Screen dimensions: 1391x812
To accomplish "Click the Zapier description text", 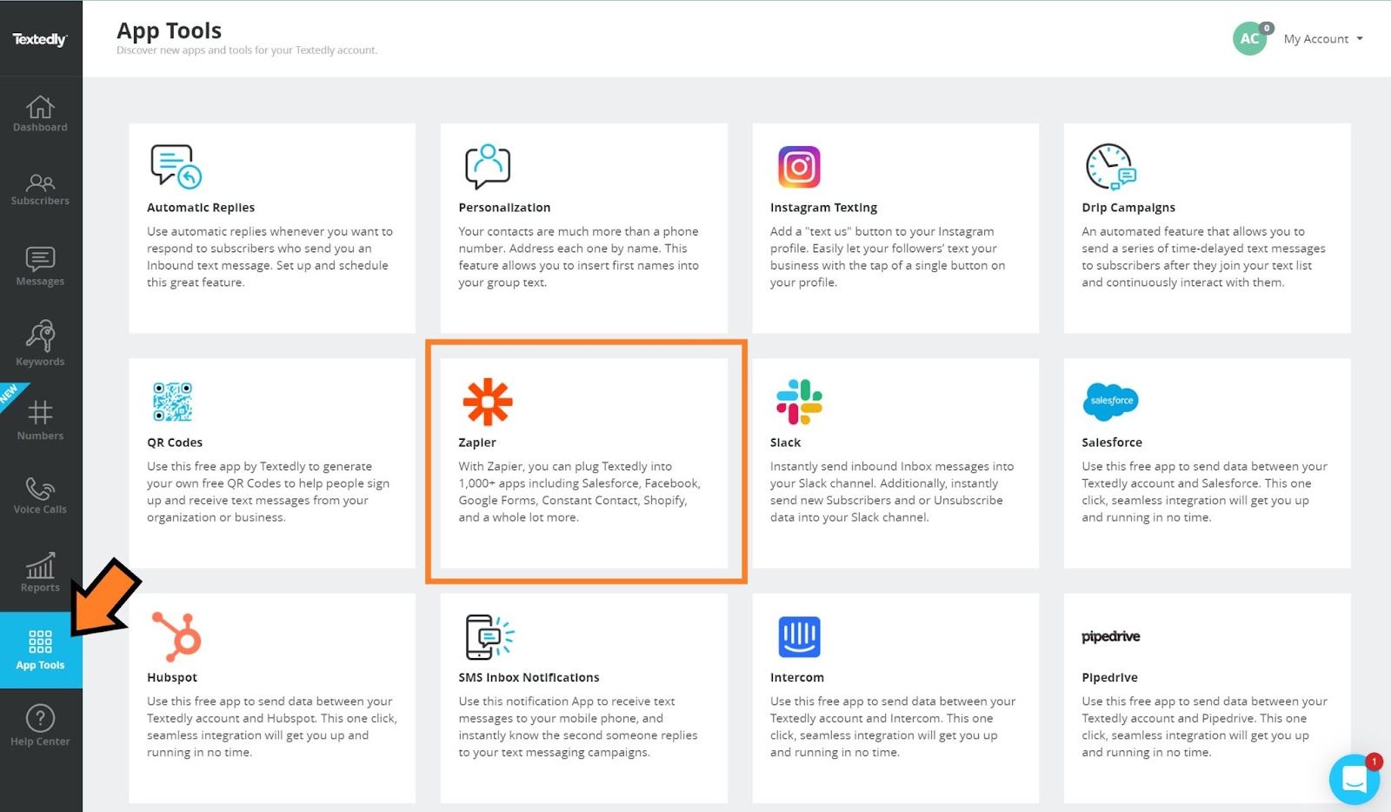I will (580, 492).
